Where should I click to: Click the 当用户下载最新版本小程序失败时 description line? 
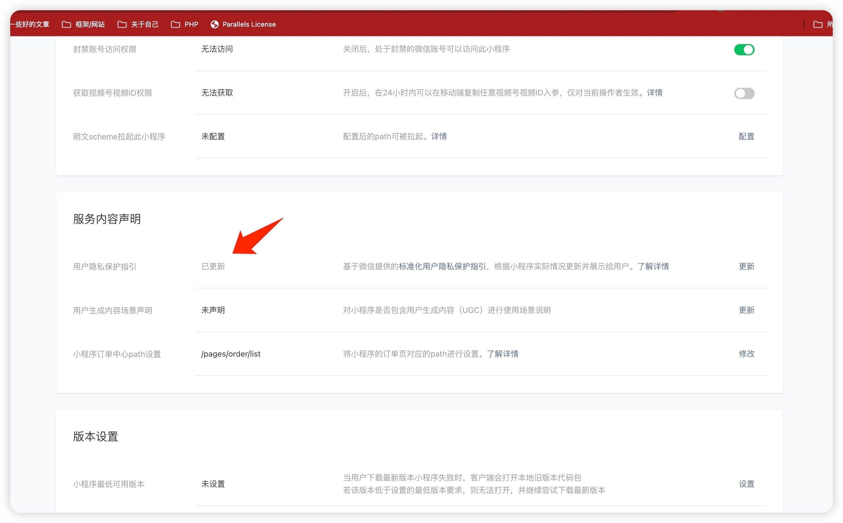coord(462,478)
